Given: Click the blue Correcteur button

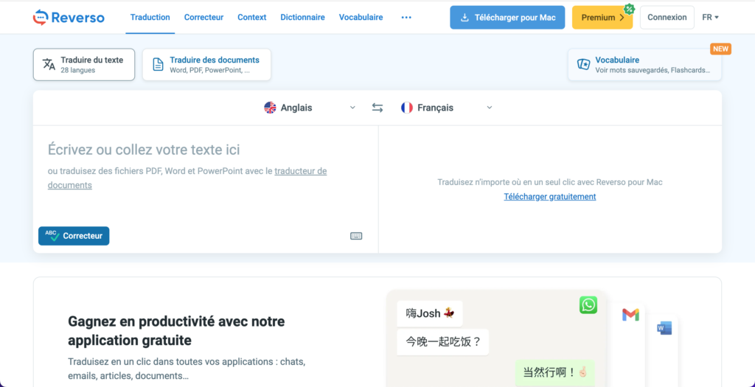Looking at the screenshot, I should [74, 236].
